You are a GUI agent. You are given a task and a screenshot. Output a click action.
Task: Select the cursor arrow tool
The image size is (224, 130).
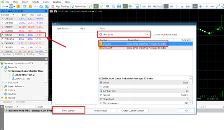pos(195,6)
